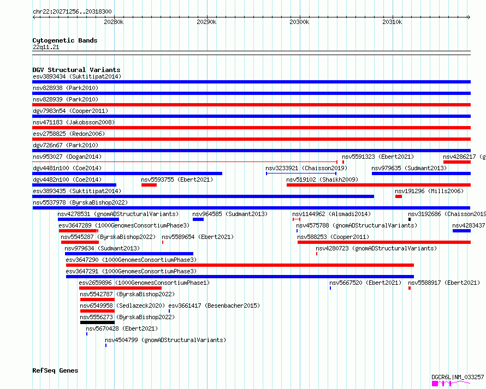Click nsv5542787 (ByrskaBishop2022) label
Screen dimensions: 486x389
pos(127,294)
